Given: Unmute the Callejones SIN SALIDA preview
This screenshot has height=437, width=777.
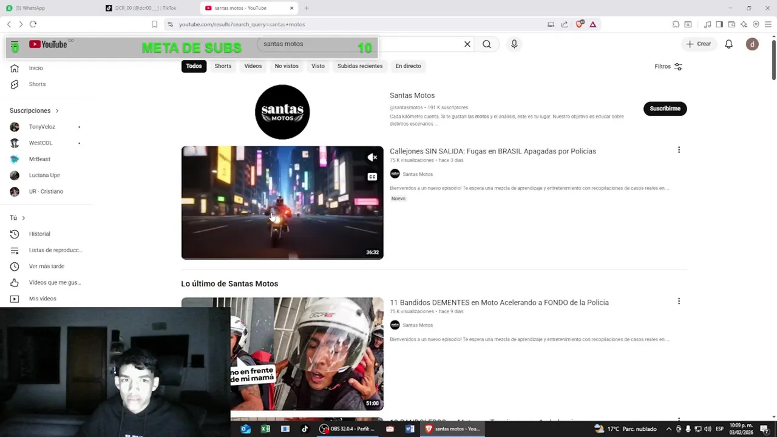Looking at the screenshot, I should [372, 158].
